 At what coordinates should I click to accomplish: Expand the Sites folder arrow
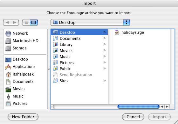105,81
